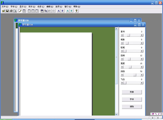This screenshot has height=120, width=163.
Task: Click the teal B toolbar icon
Action: click(x=71, y=11)
